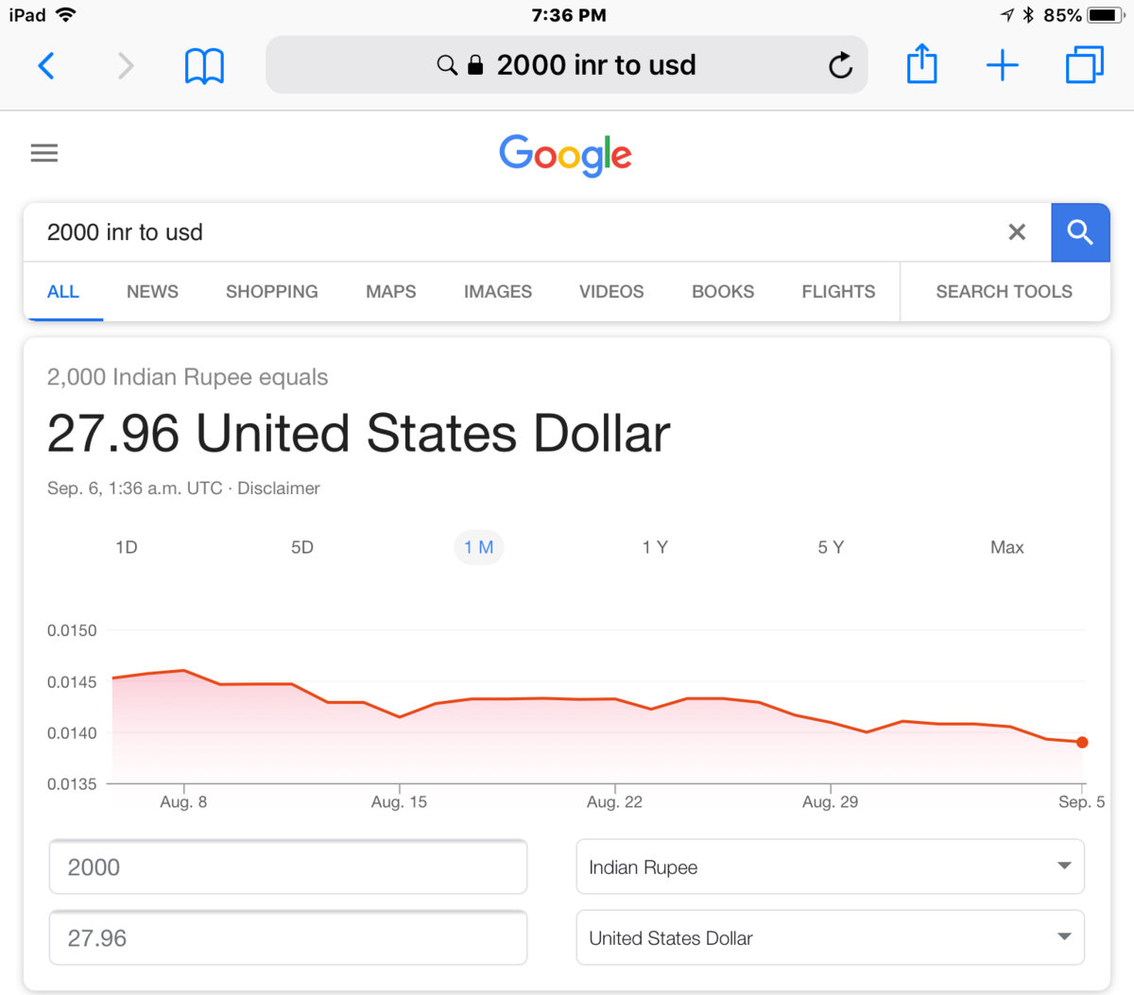Choose the 1 Y chart range

[x=655, y=547]
